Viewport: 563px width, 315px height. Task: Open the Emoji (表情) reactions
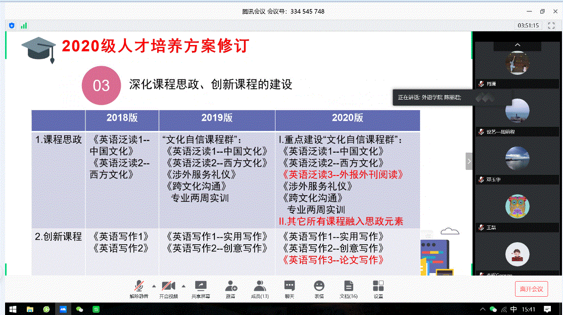pos(319,287)
